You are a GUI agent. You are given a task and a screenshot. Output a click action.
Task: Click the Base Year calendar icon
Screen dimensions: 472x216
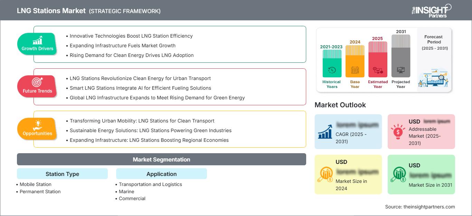tap(355, 70)
